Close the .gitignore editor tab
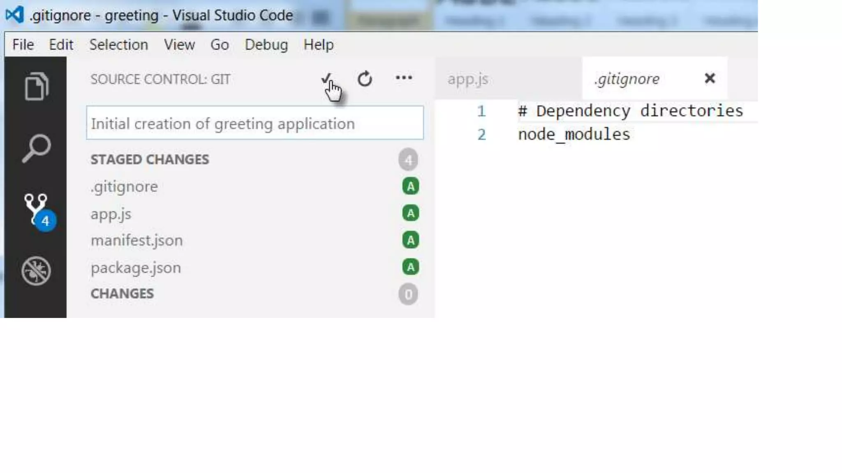Image resolution: width=842 pixels, height=473 pixels. coord(710,78)
